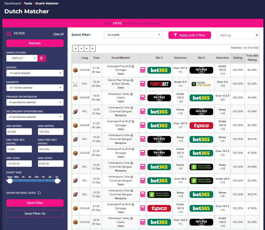Click the filter sliders icon beside FILTER
Viewport: 265px width, 230px height.
(9, 33)
